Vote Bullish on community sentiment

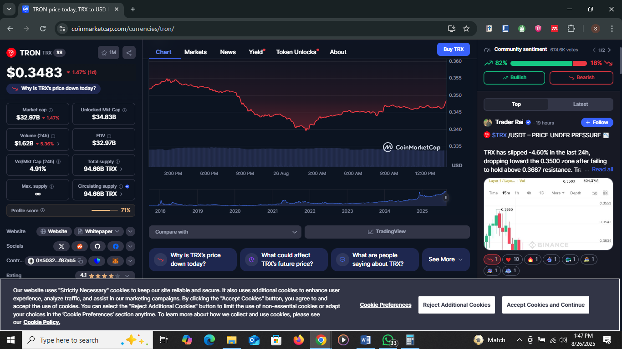(x=514, y=78)
